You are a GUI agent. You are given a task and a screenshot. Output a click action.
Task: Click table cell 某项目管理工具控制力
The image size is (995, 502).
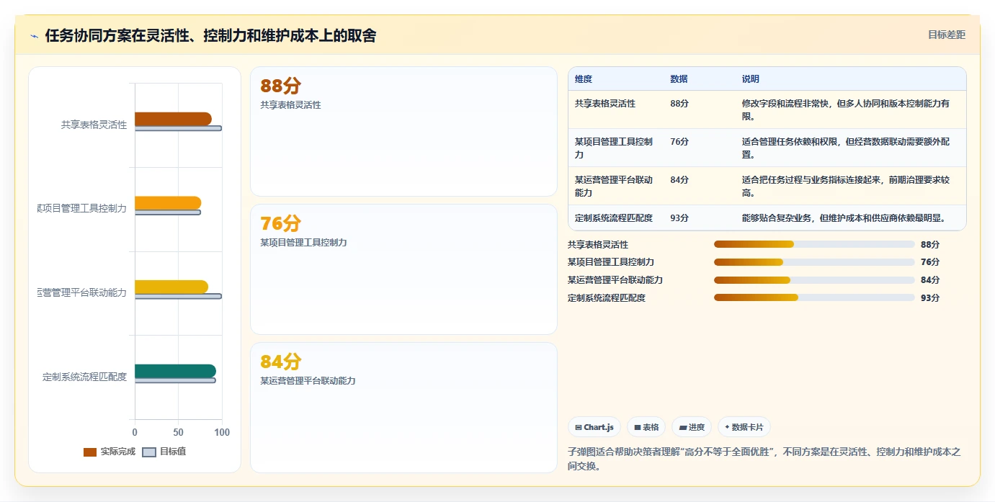click(614, 148)
